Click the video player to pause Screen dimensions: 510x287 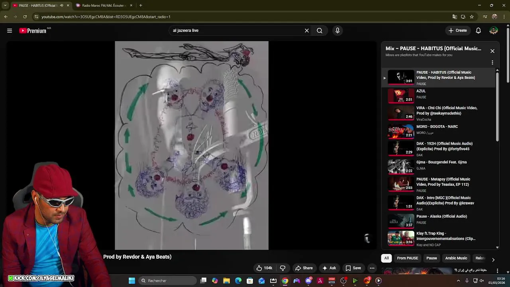tap(192, 145)
